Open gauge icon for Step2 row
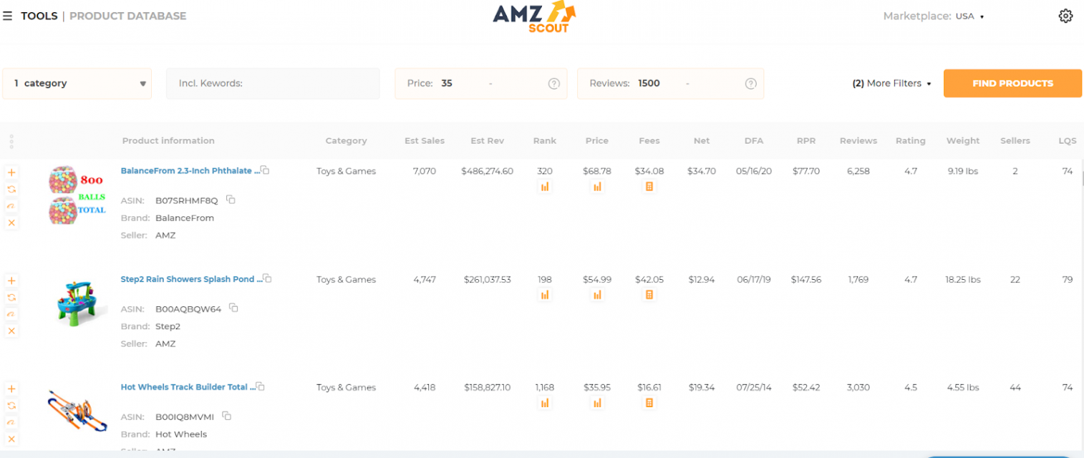Viewport: 1084px width, 458px height. (x=11, y=314)
